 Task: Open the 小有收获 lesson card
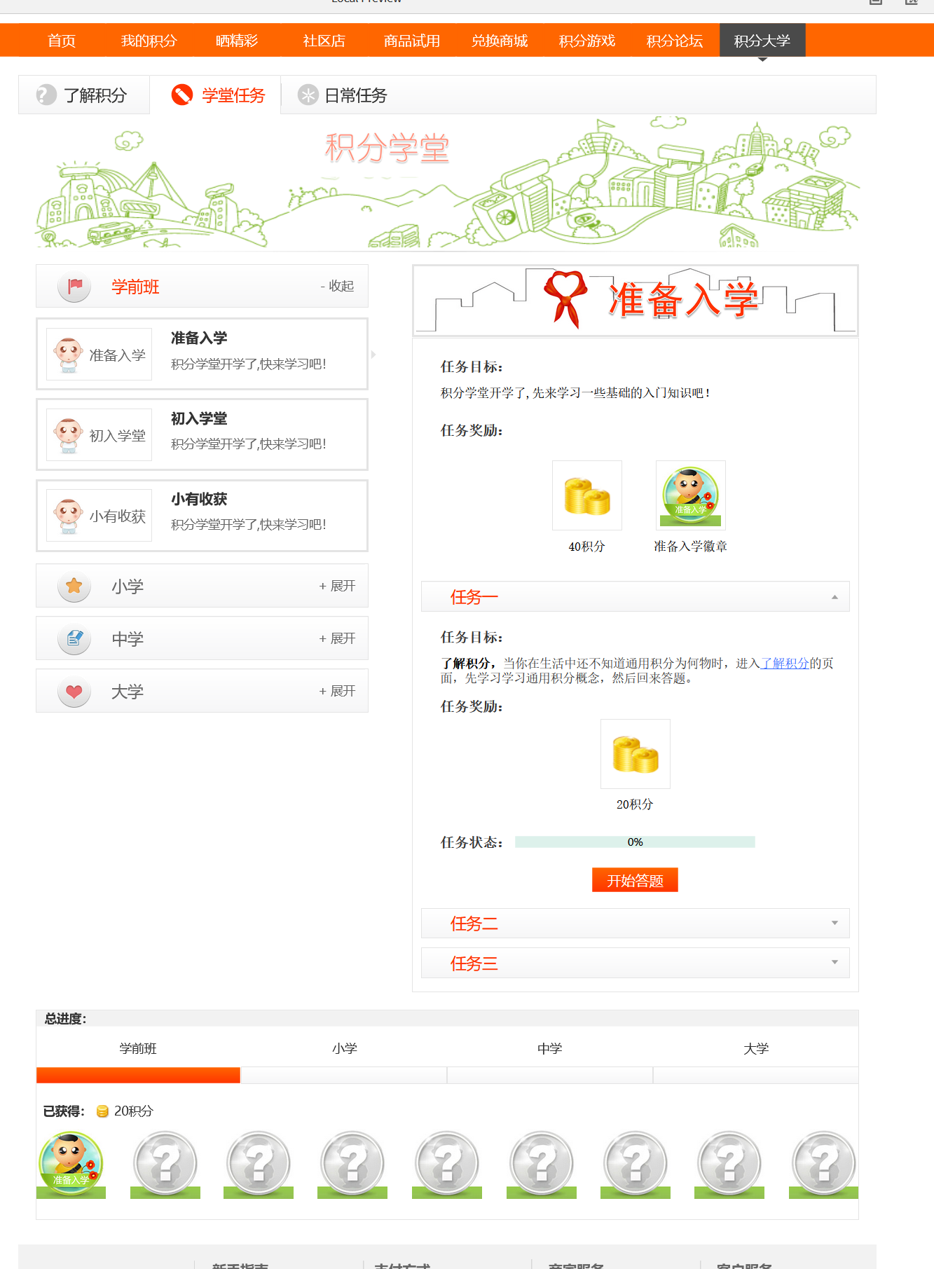pos(202,515)
